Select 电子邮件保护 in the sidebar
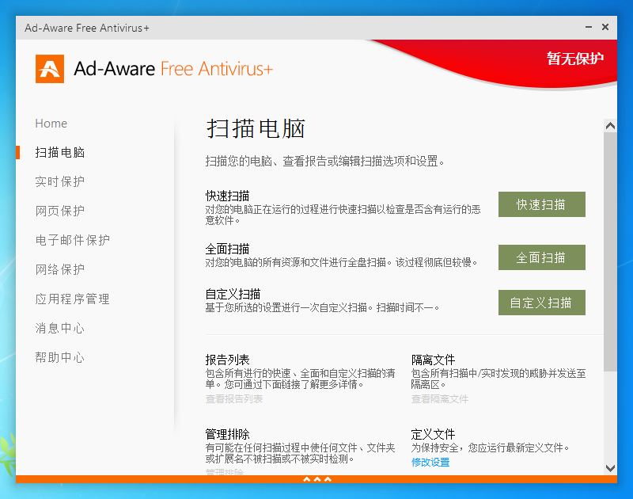Image resolution: width=633 pixels, height=499 pixels. coord(73,240)
